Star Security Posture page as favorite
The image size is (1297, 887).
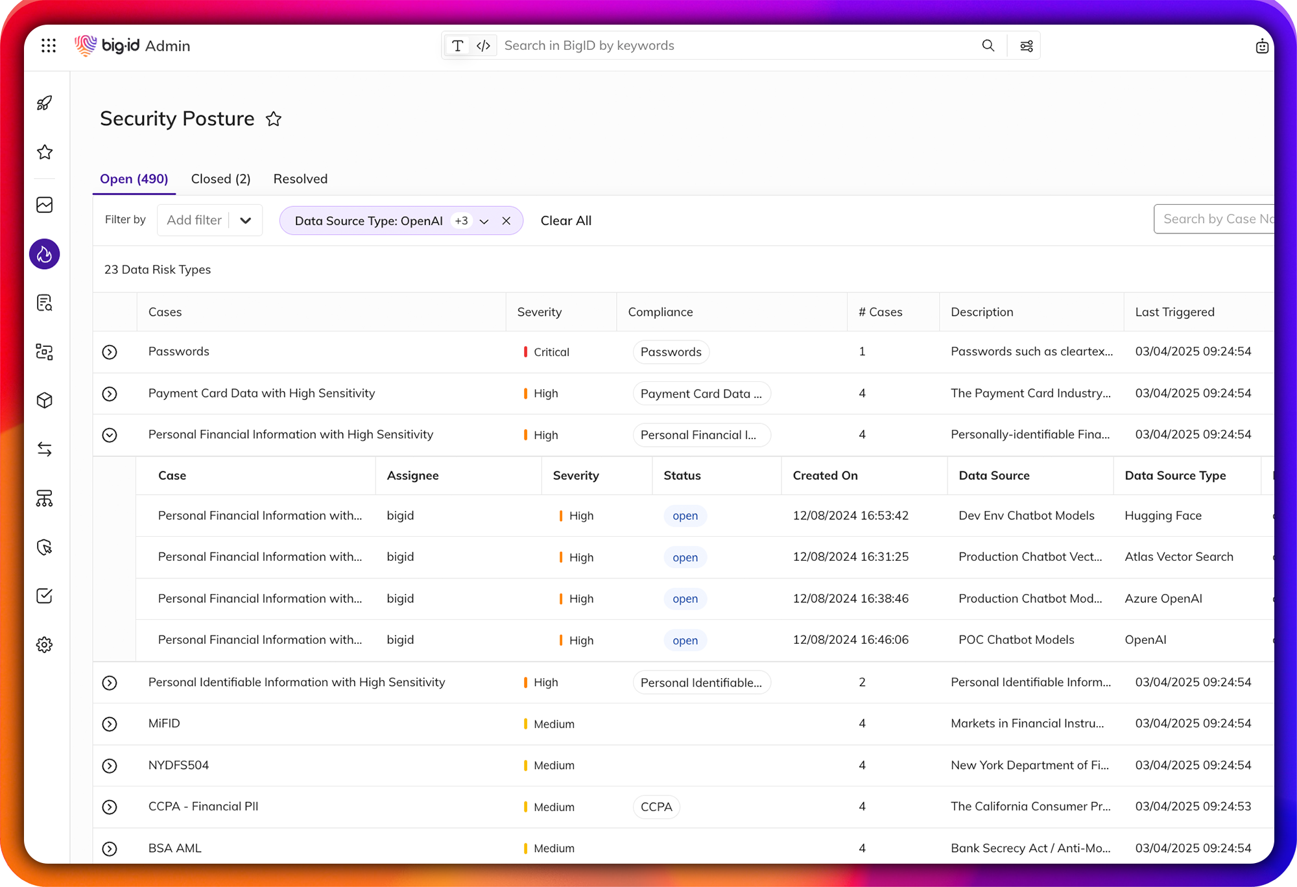[274, 119]
